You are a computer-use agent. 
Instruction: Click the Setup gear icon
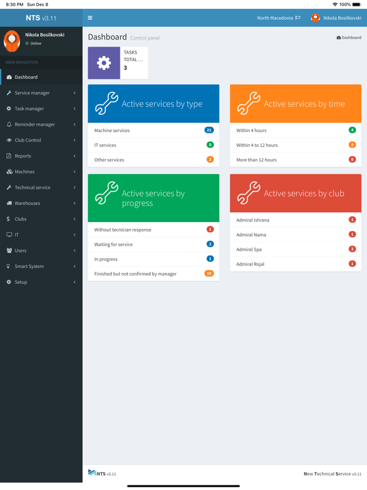tap(9, 282)
